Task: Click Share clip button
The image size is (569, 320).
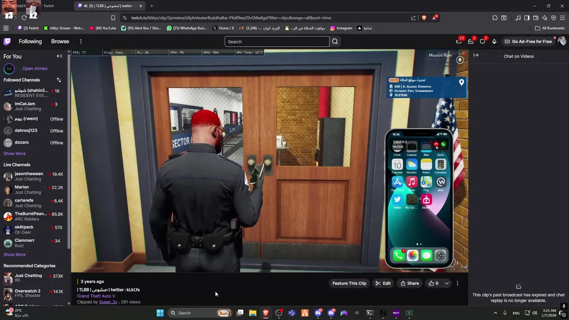Action: (x=409, y=283)
